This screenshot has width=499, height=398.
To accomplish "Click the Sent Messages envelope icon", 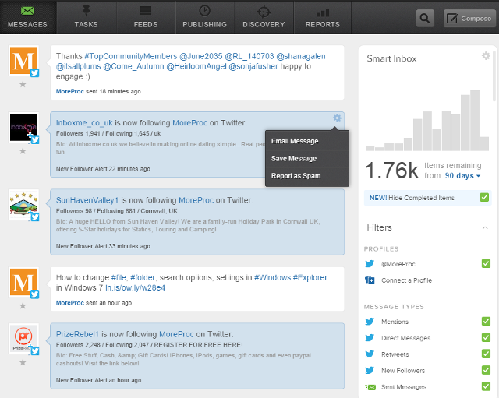I will (x=370, y=387).
